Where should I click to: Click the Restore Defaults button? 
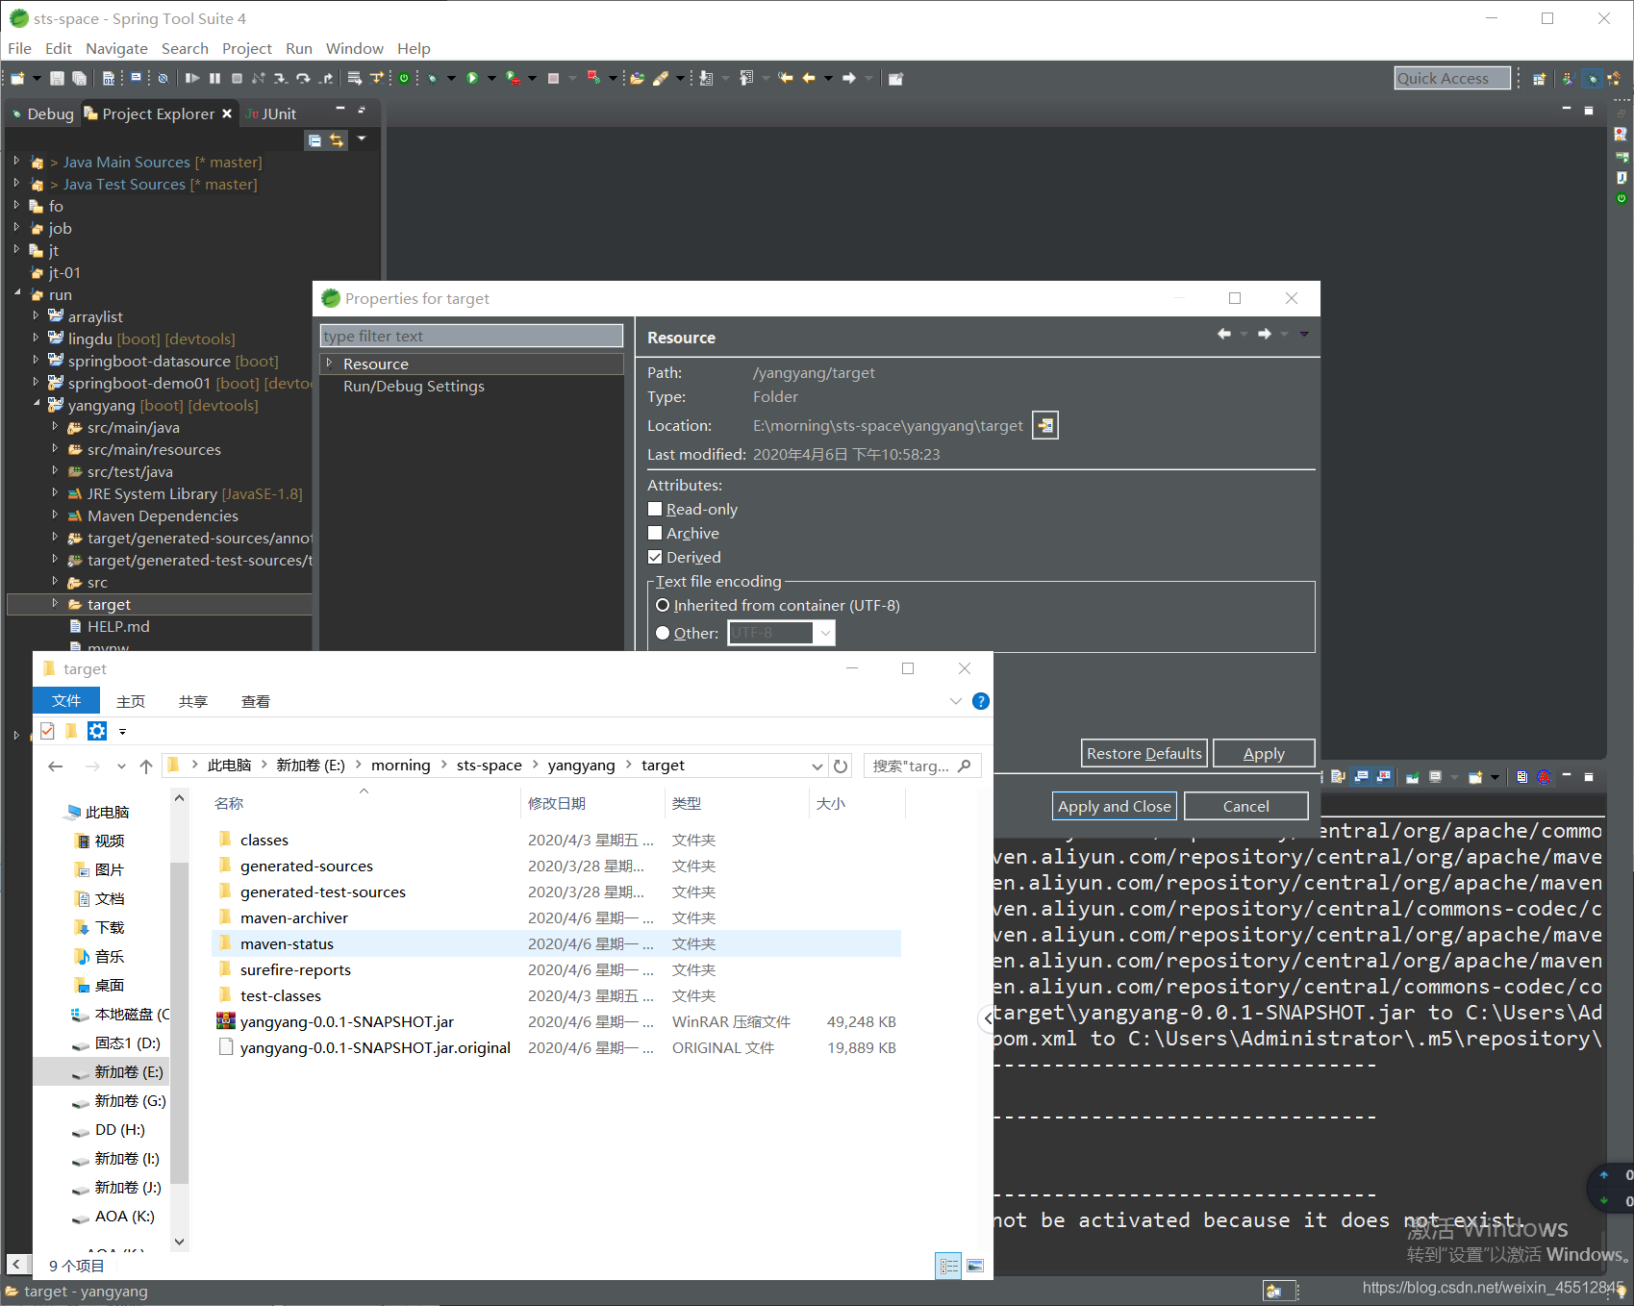pos(1144,753)
